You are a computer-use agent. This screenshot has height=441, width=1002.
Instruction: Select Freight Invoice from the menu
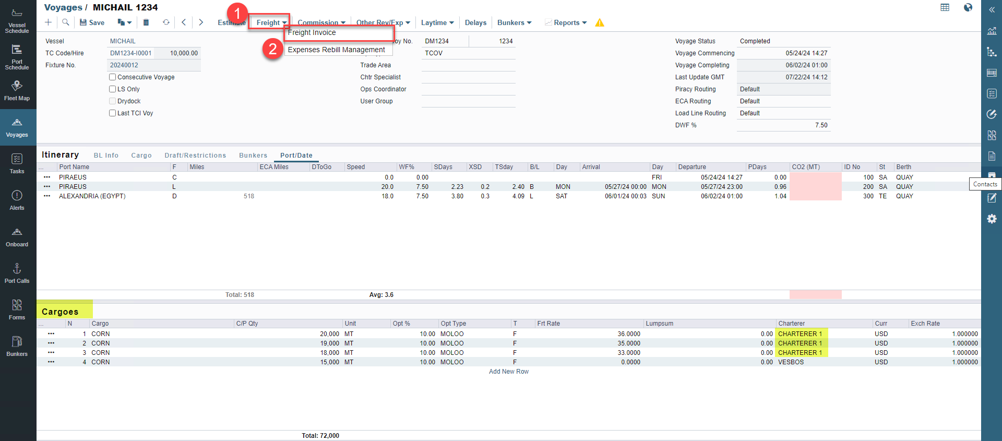312,32
